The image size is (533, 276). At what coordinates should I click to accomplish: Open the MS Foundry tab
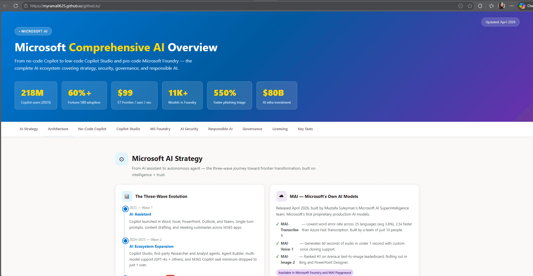(160, 129)
